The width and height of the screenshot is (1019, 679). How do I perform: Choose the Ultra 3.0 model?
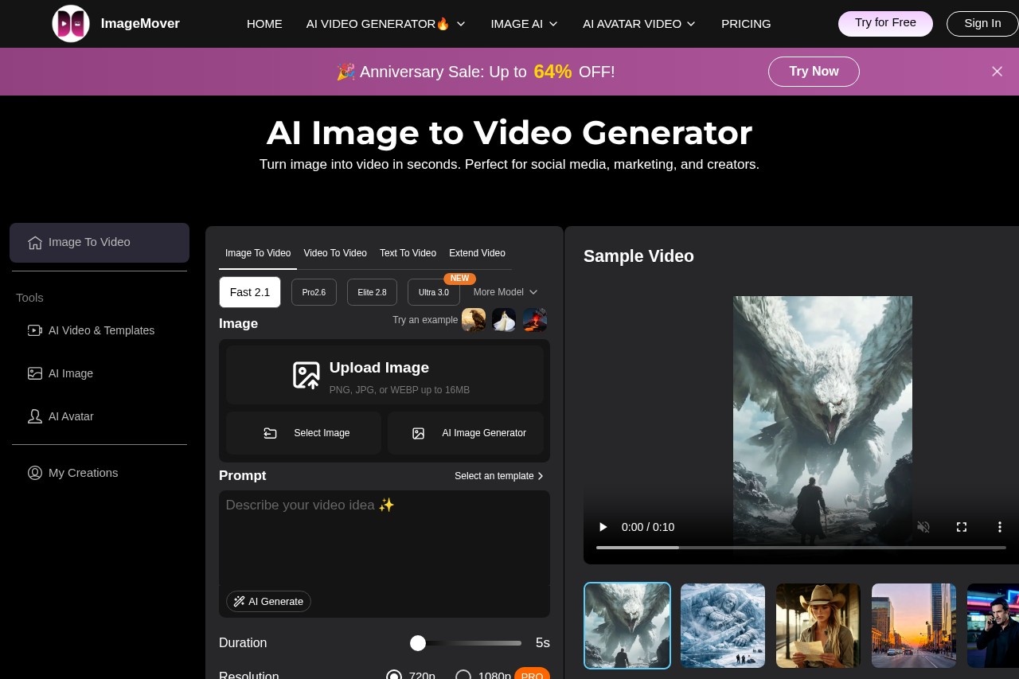(434, 292)
